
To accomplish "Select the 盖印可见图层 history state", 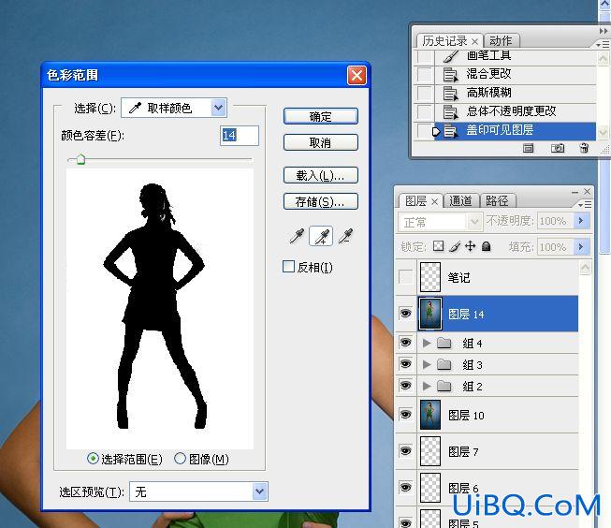I will click(x=516, y=130).
